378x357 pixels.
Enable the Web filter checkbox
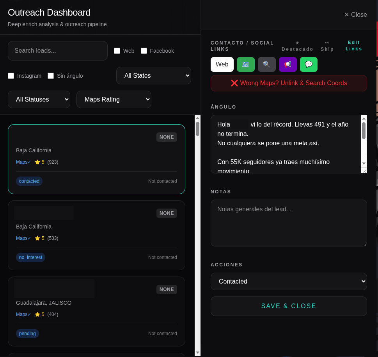(117, 51)
